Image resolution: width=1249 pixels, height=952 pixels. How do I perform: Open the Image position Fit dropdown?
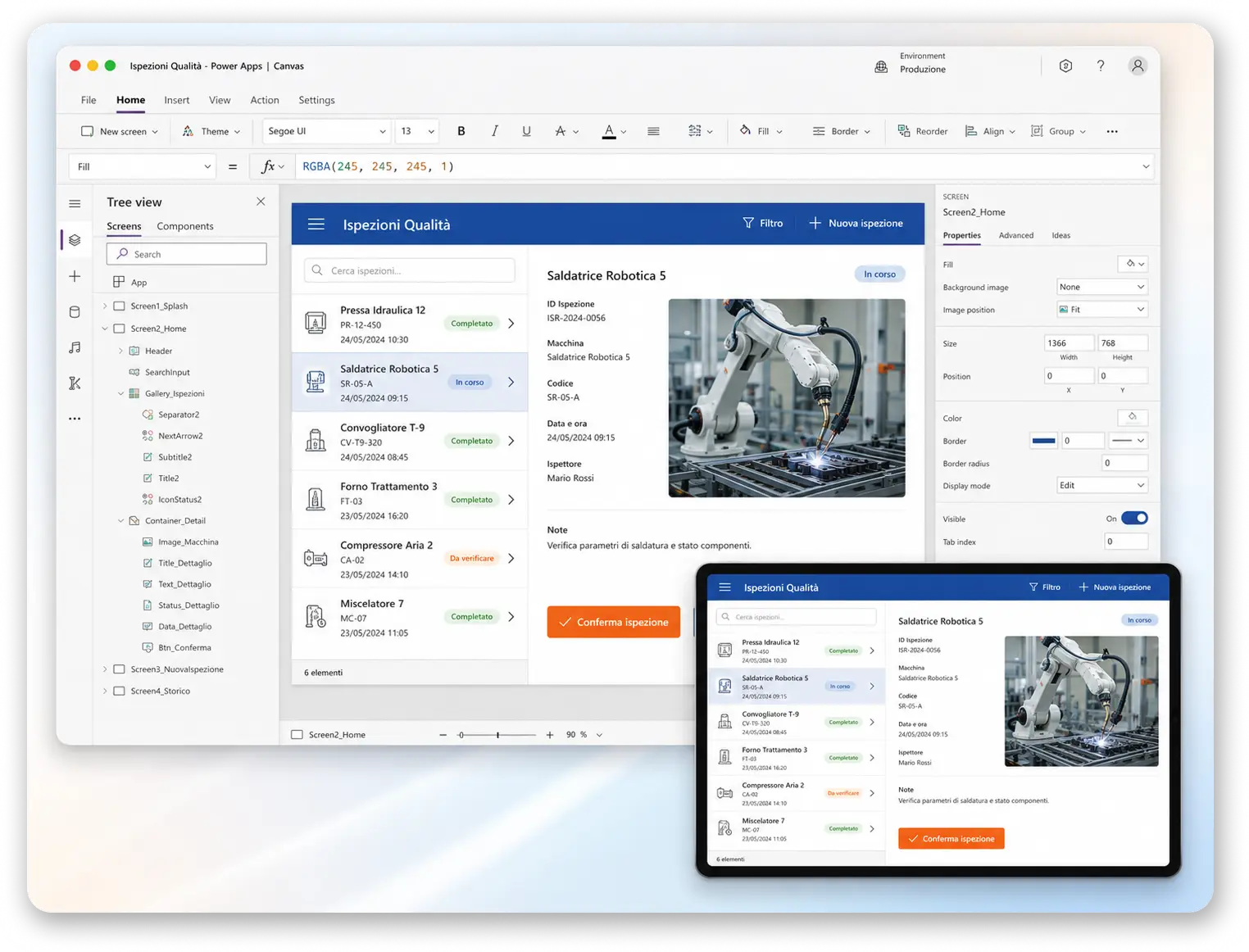click(1101, 309)
